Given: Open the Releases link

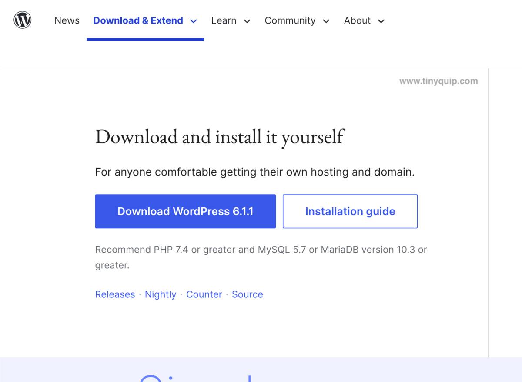Looking at the screenshot, I should (x=115, y=294).
